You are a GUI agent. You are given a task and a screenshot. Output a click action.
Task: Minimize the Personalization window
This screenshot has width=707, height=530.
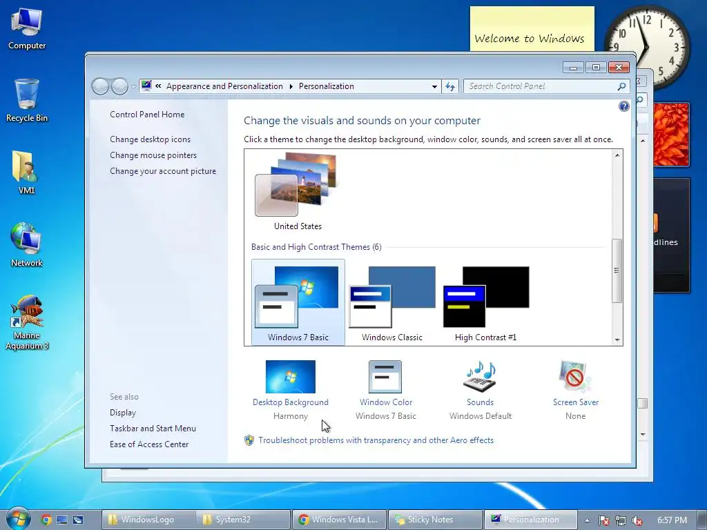click(x=573, y=68)
